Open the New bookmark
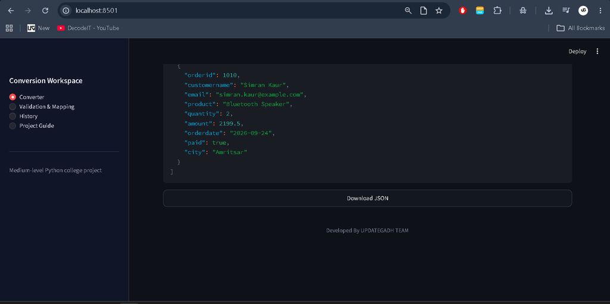610x304 pixels. [x=39, y=28]
